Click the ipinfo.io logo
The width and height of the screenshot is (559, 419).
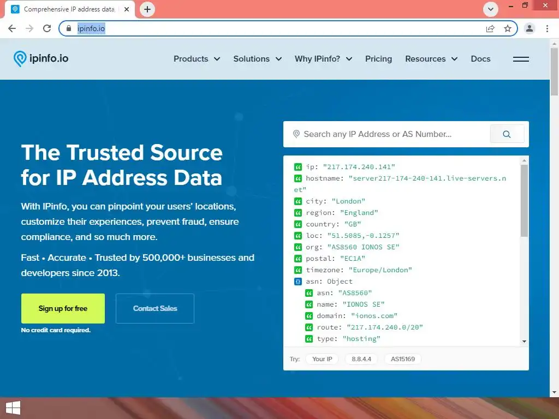(41, 58)
